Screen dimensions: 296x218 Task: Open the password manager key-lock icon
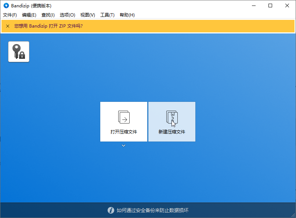point(19,51)
